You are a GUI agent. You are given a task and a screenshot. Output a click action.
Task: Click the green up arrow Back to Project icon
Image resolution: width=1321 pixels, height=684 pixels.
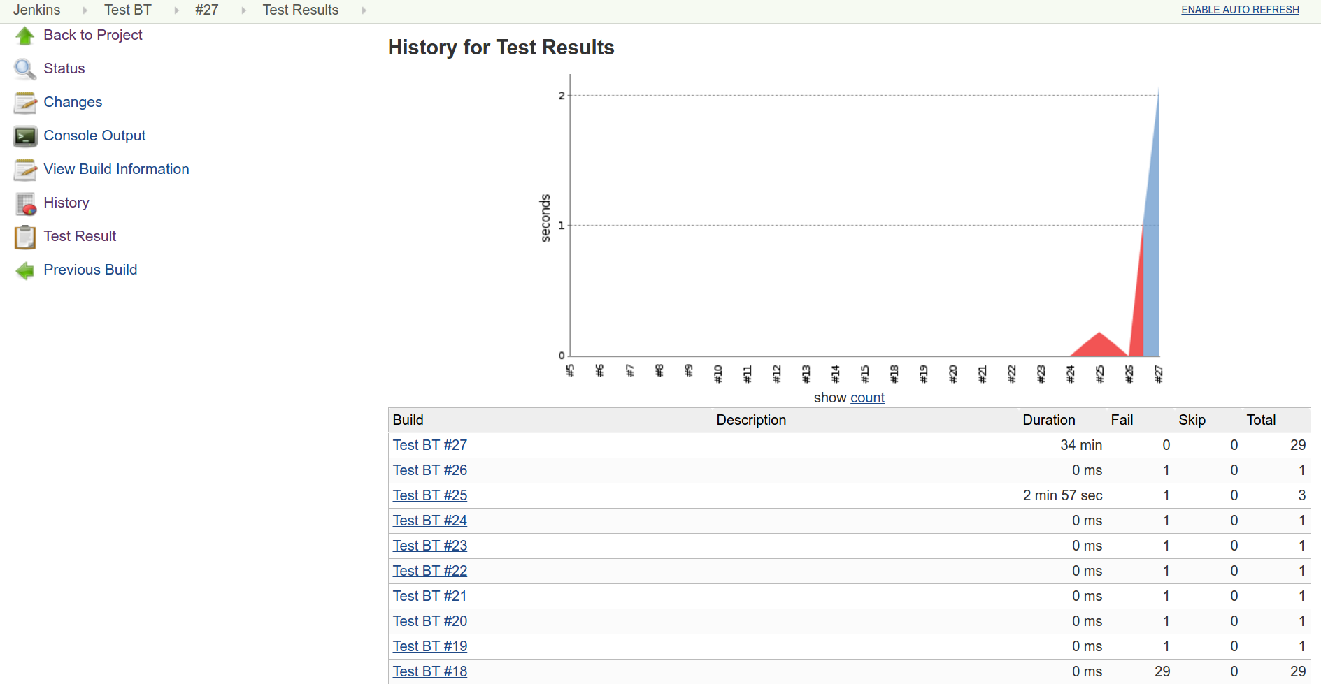tap(24, 35)
